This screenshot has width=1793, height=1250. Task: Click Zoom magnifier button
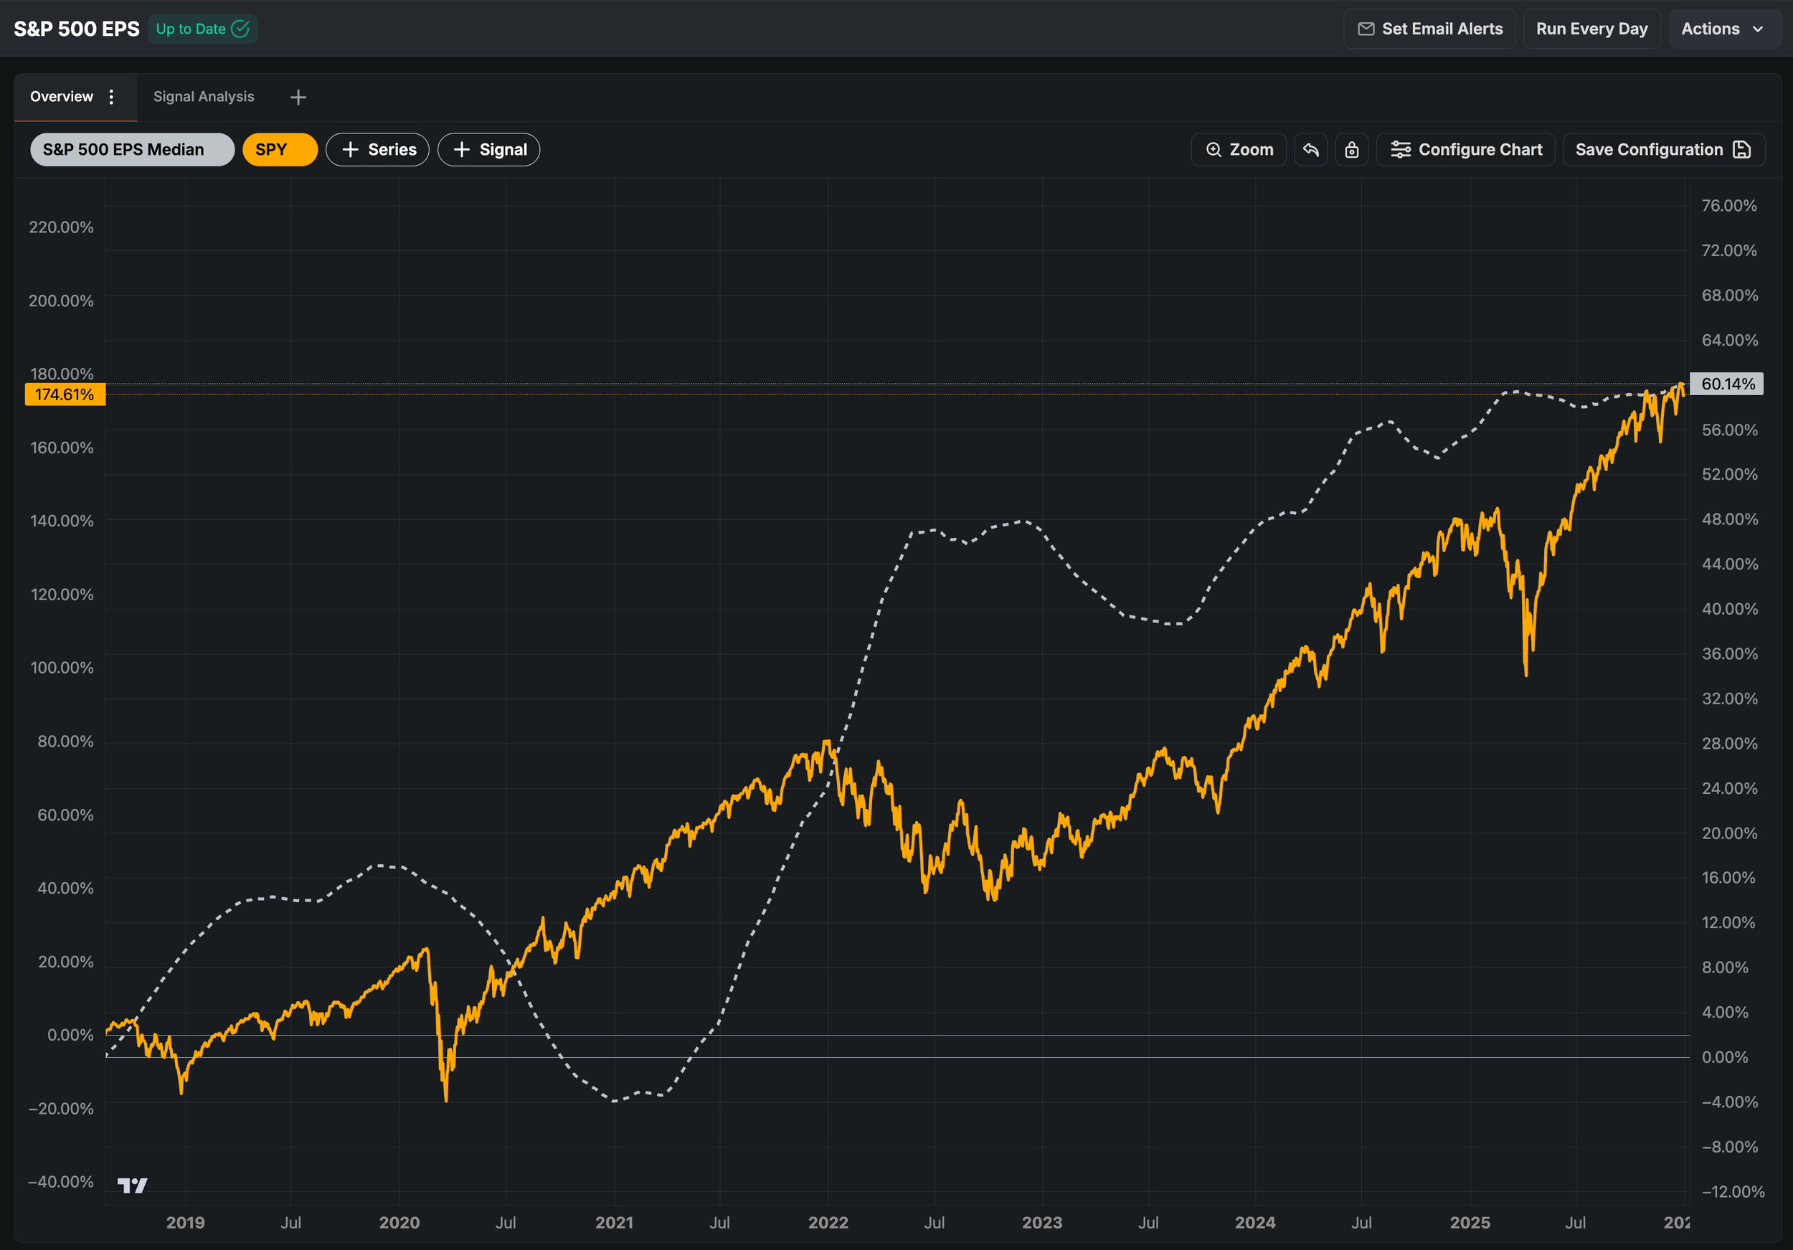coord(1238,149)
